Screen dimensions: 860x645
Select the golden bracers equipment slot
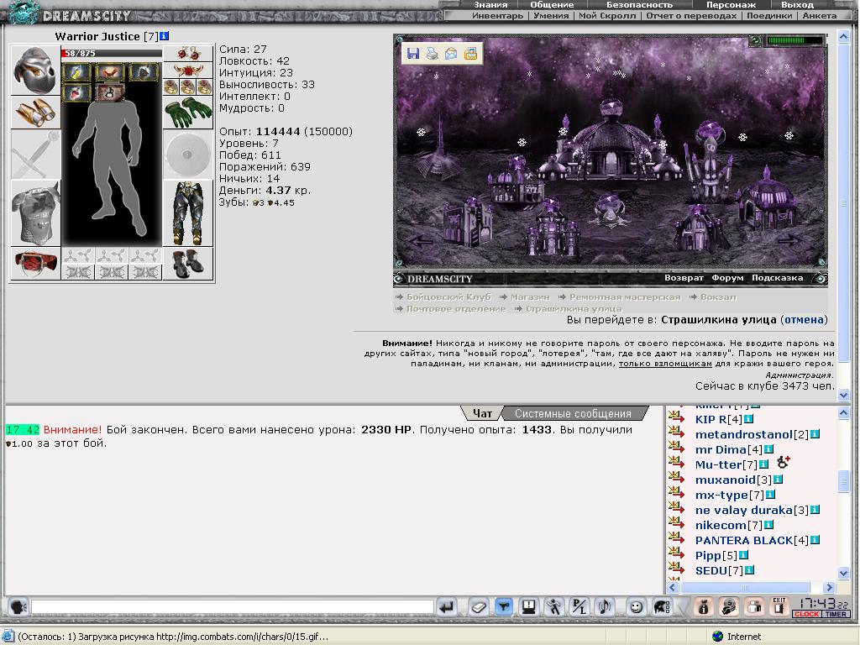35,113
